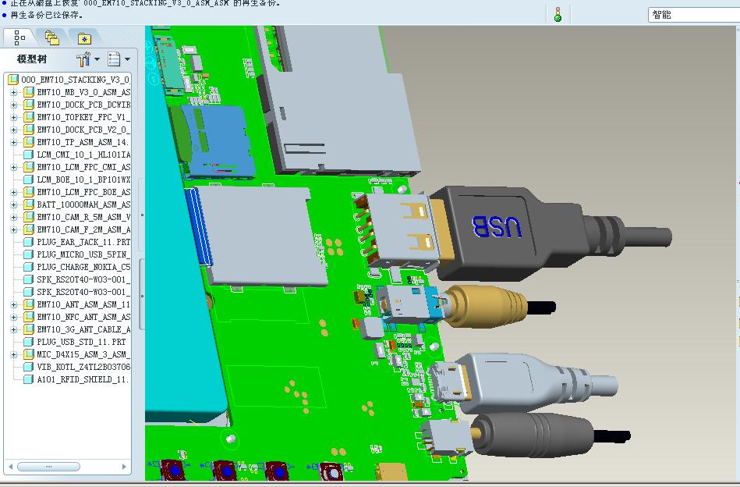Expand the EM710_DOCK_PCB_V2_0 node
Screen dimensions: 740x487
pyautogui.click(x=14, y=130)
